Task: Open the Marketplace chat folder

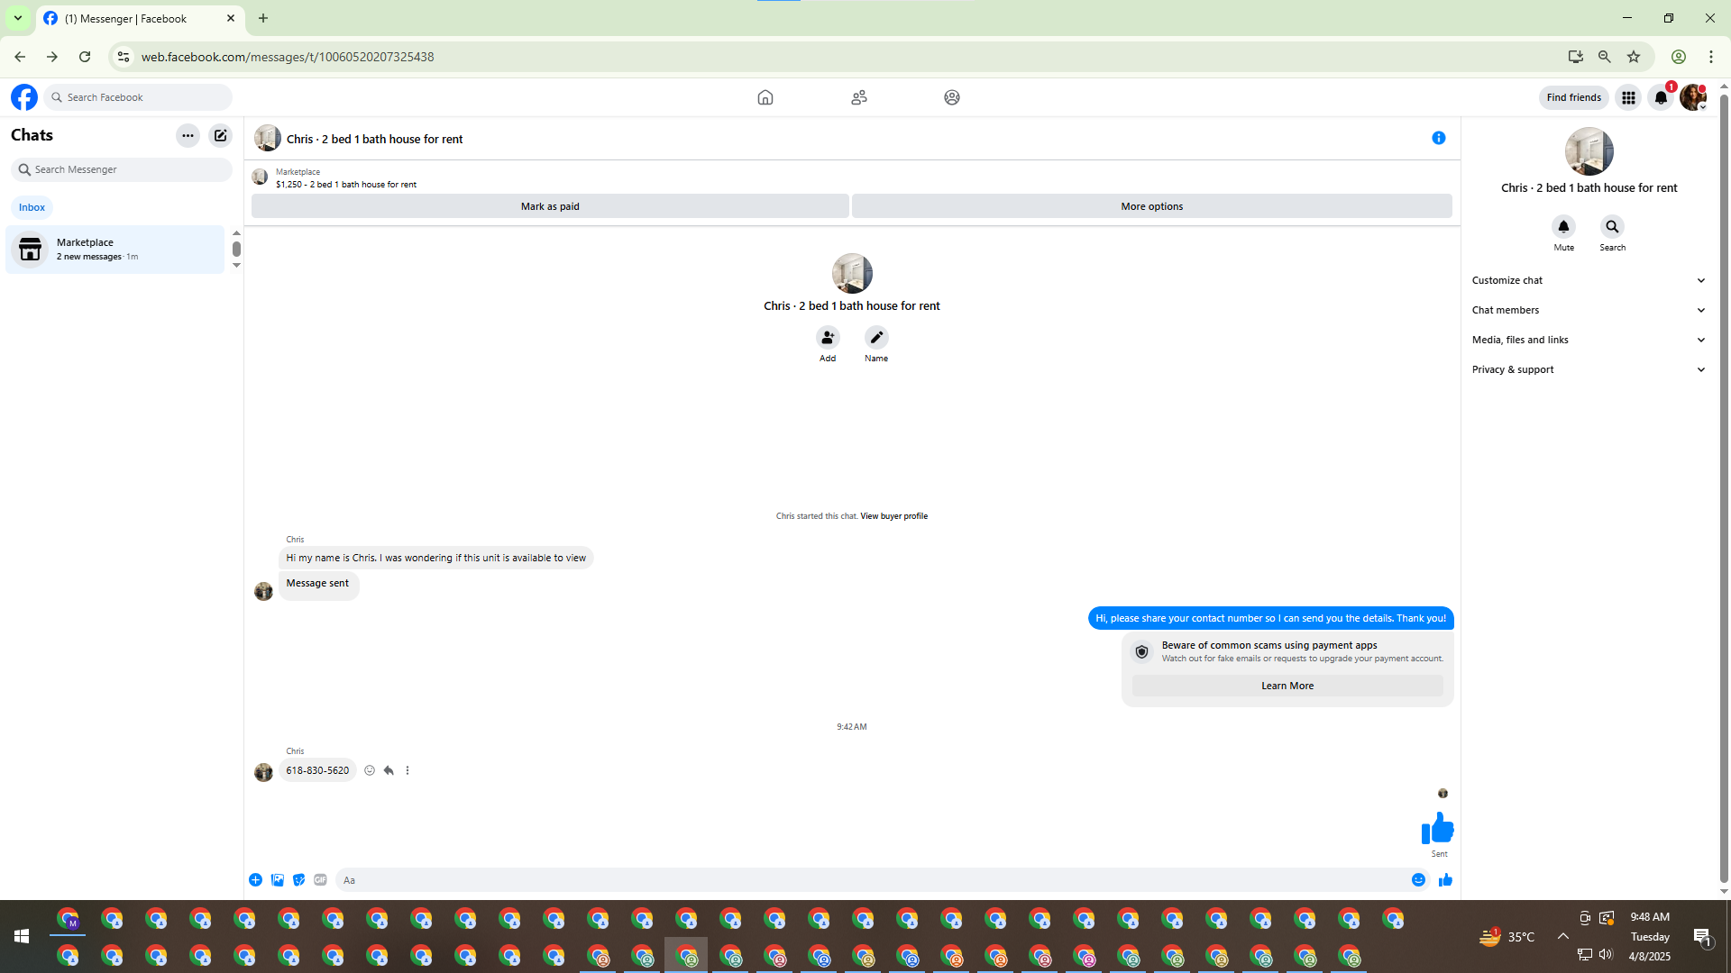Action: click(115, 250)
